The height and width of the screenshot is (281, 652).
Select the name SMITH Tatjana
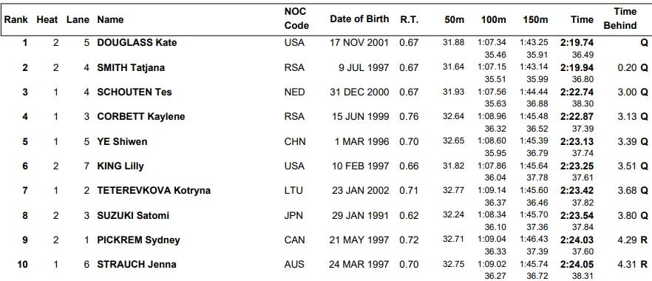(x=131, y=67)
